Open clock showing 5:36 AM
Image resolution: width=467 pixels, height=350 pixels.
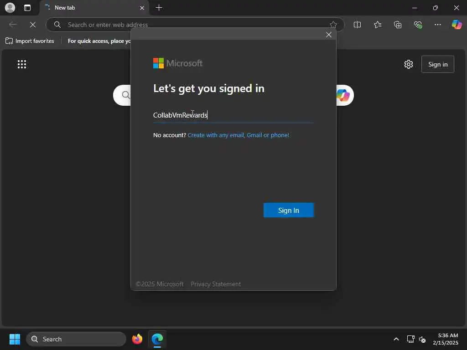coord(446,339)
